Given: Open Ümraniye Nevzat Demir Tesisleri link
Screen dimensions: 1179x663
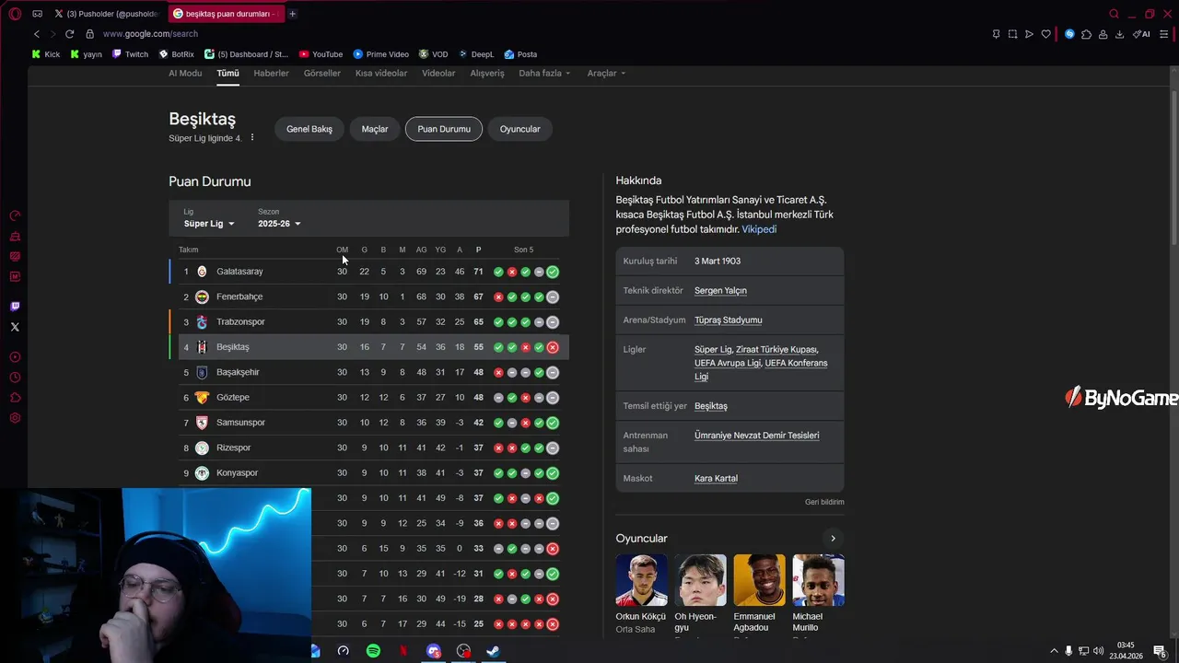Looking at the screenshot, I should (x=756, y=436).
